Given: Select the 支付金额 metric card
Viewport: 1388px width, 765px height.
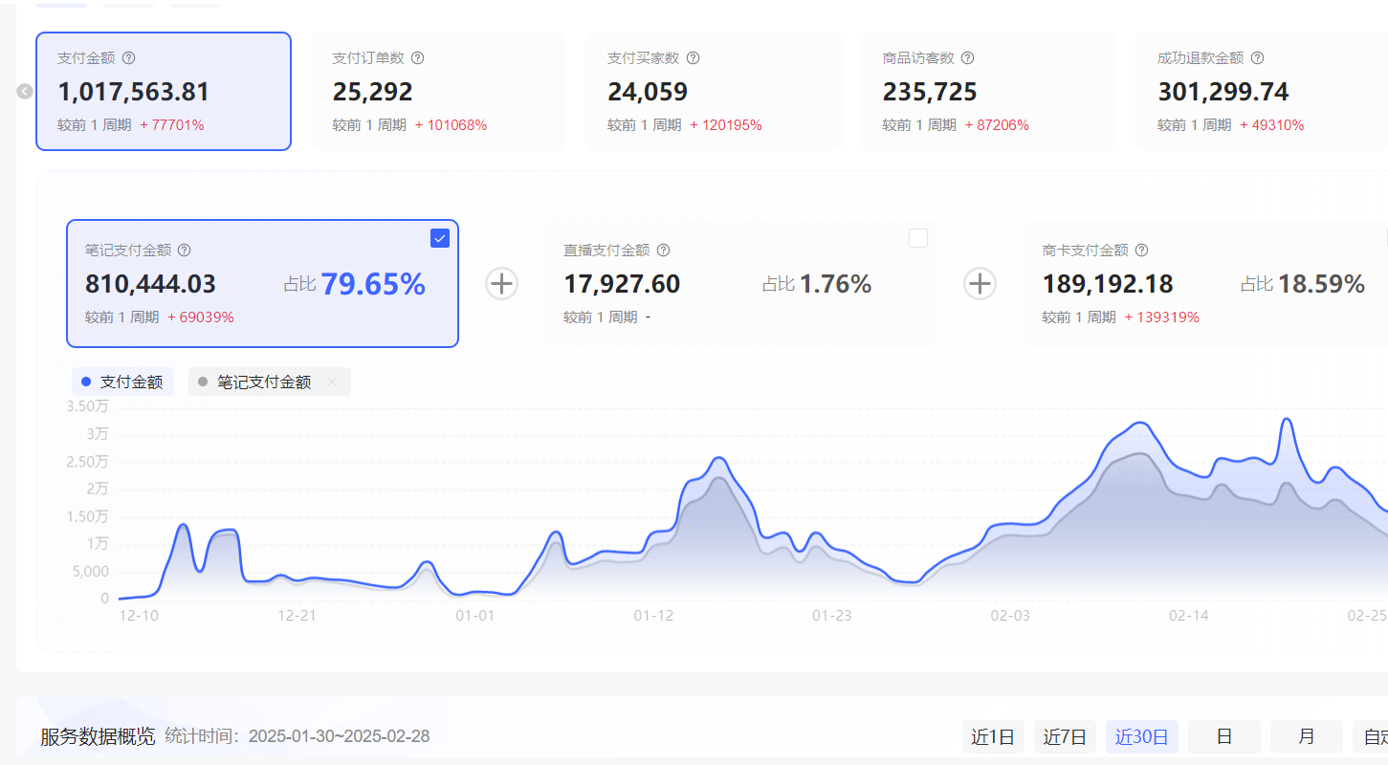Looking at the screenshot, I should click(x=164, y=92).
